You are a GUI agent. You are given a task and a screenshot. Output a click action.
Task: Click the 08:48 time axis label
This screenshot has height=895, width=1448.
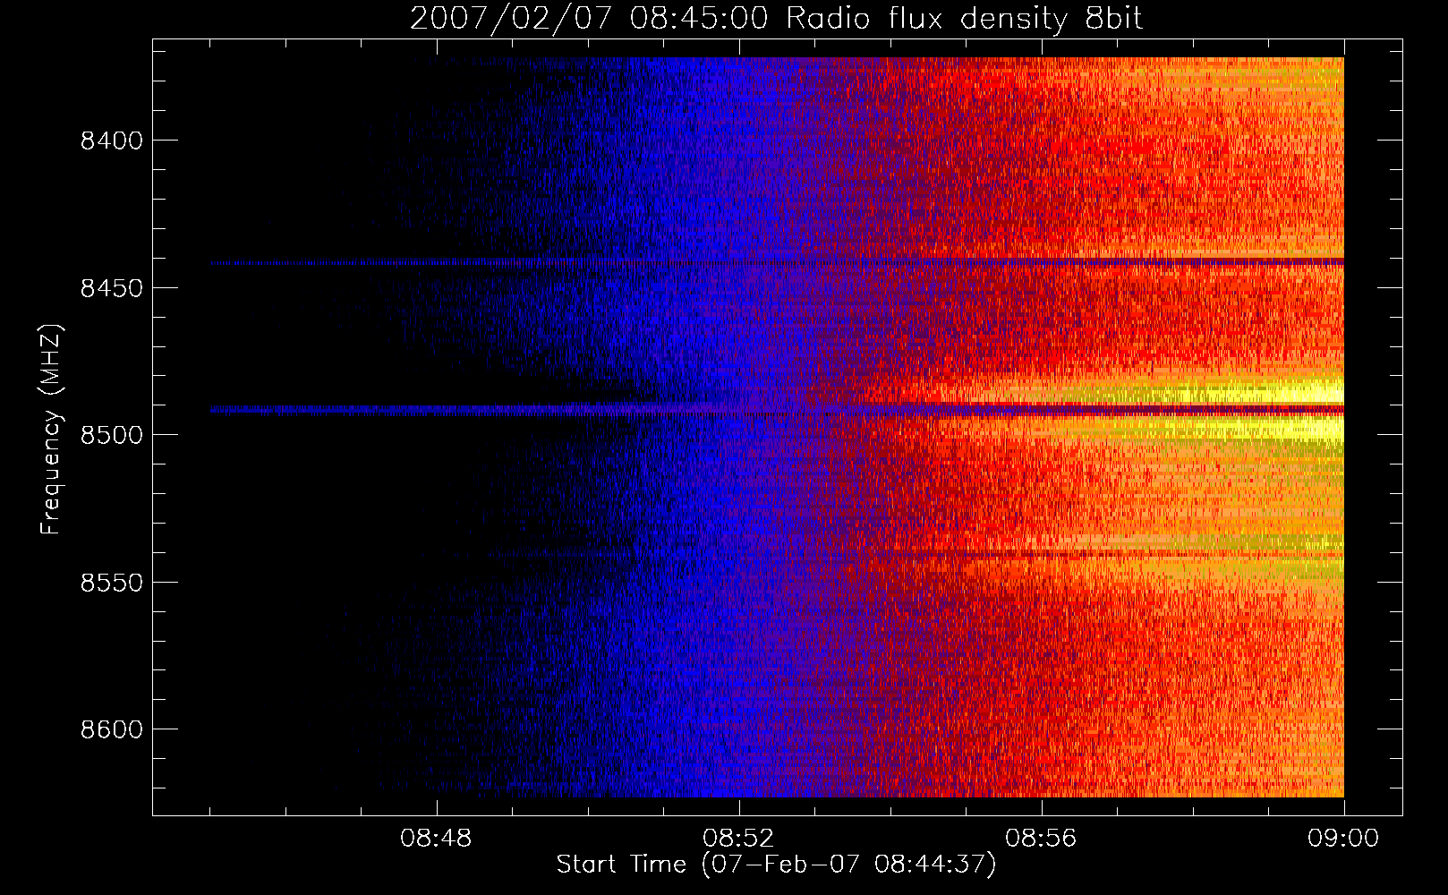point(437,839)
